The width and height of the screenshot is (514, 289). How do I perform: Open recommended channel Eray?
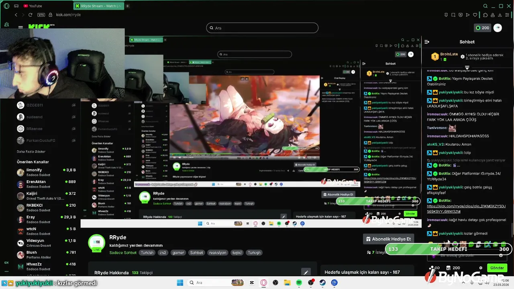pos(46,219)
